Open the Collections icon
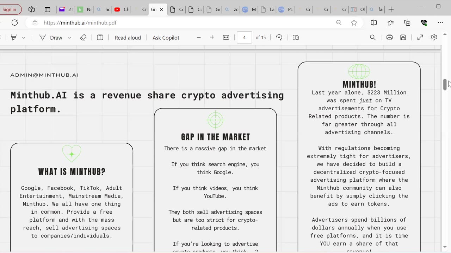The height and width of the screenshot is (253, 451). tap(407, 22)
